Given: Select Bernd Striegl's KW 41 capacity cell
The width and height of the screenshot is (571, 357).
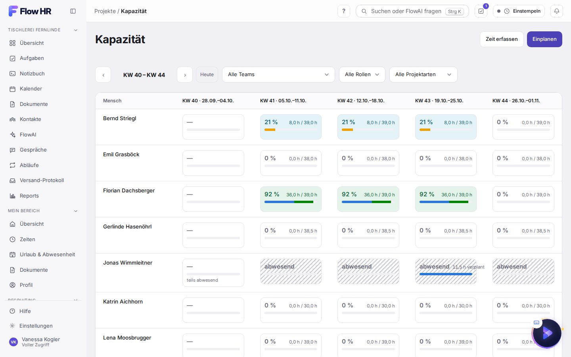Looking at the screenshot, I should [x=291, y=127].
